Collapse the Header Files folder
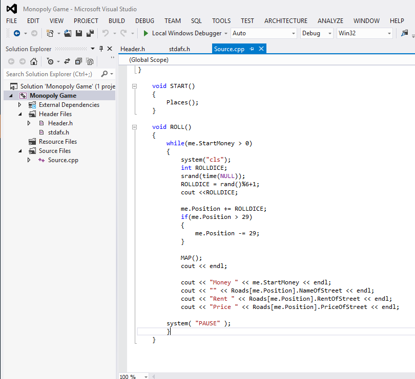 (20, 114)
